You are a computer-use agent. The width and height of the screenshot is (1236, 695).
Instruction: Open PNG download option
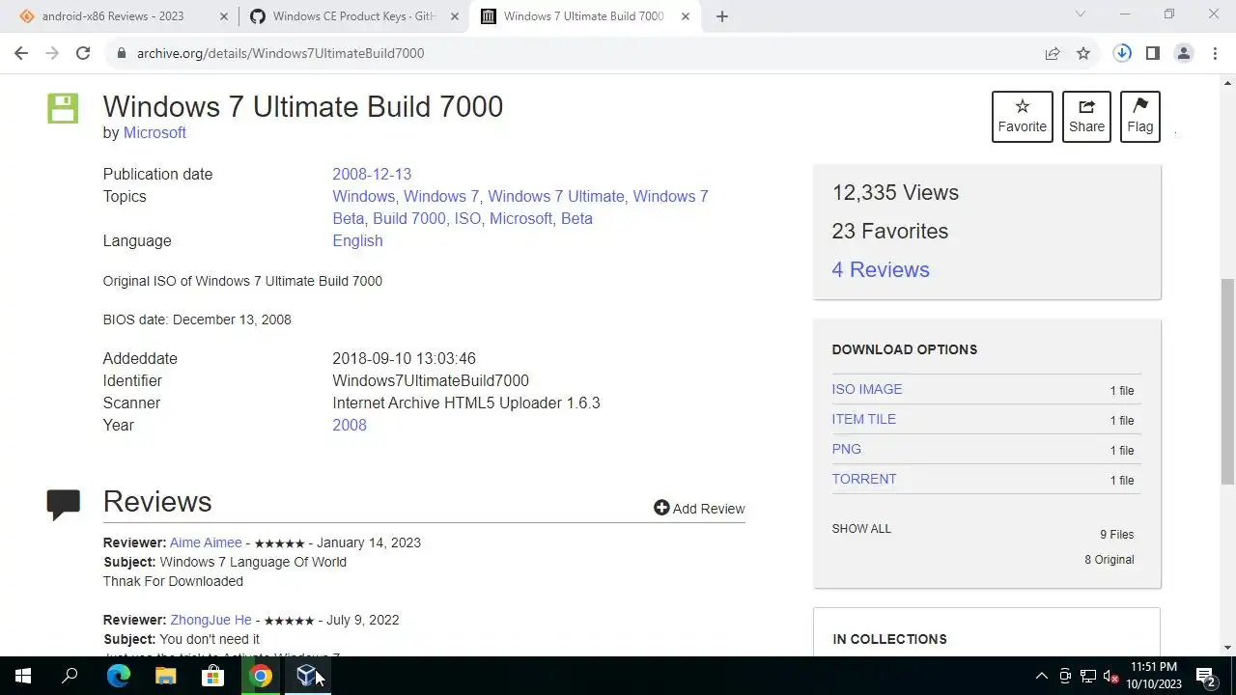click(x=846, y=449)
